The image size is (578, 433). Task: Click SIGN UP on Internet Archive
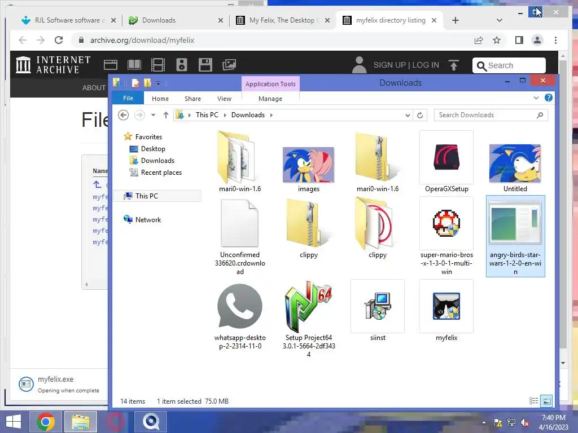(389, 65)
